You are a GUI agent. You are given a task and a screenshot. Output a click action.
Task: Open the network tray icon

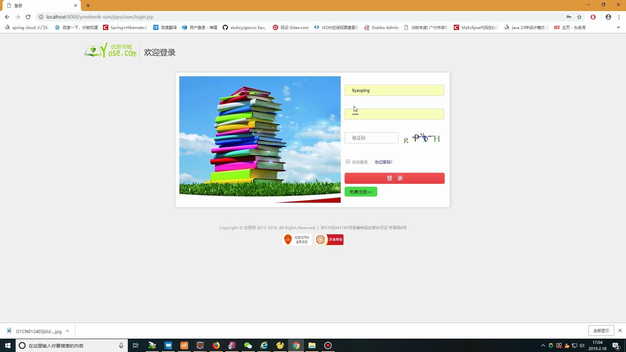574,345
